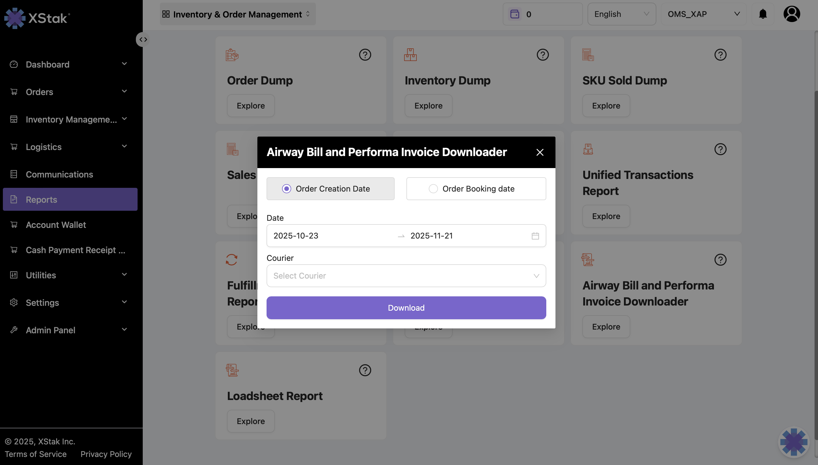Click the purple Download button
Viewport: 818px width, 465px height.
coord(406,308)
